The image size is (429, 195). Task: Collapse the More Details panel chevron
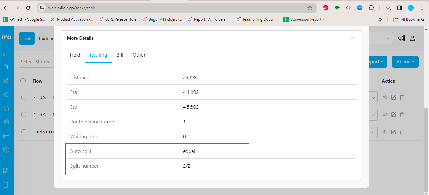(x=353, y=38)
